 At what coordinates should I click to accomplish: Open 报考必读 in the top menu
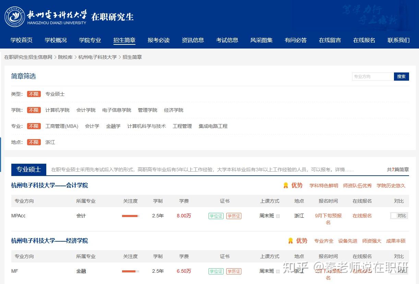[159, 40]
